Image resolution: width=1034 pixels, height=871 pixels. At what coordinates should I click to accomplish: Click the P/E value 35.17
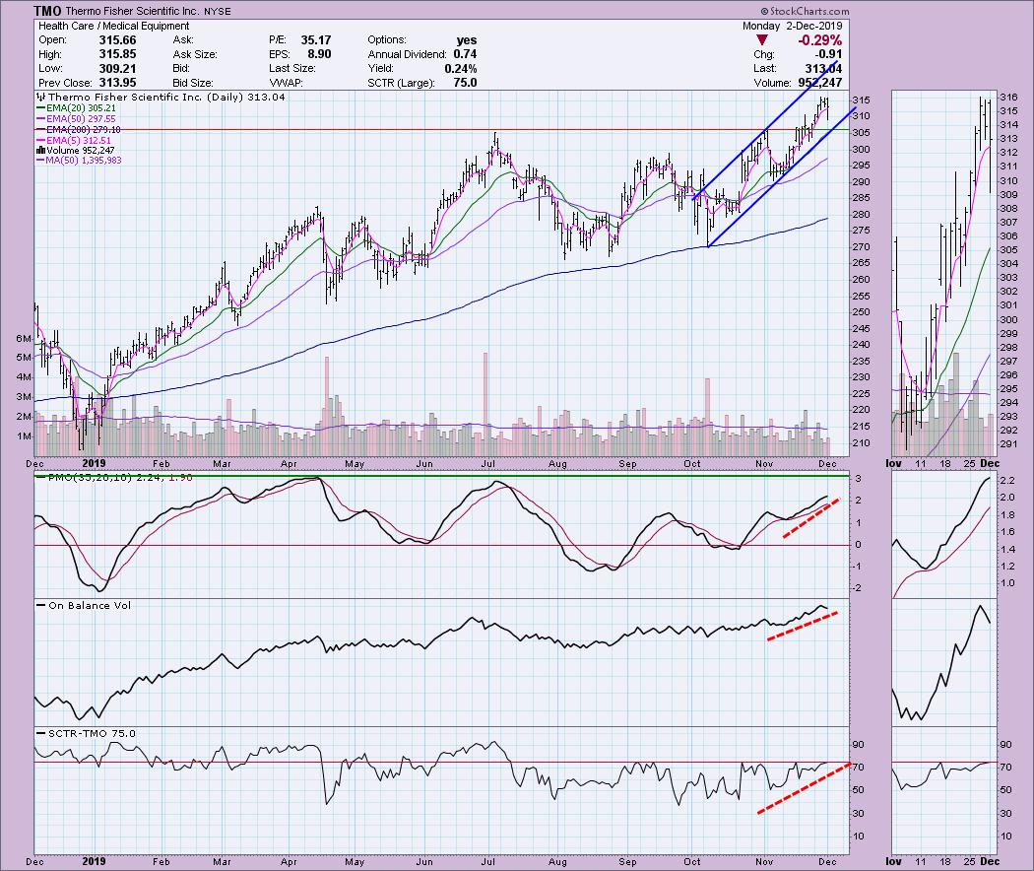pos(316,40)
